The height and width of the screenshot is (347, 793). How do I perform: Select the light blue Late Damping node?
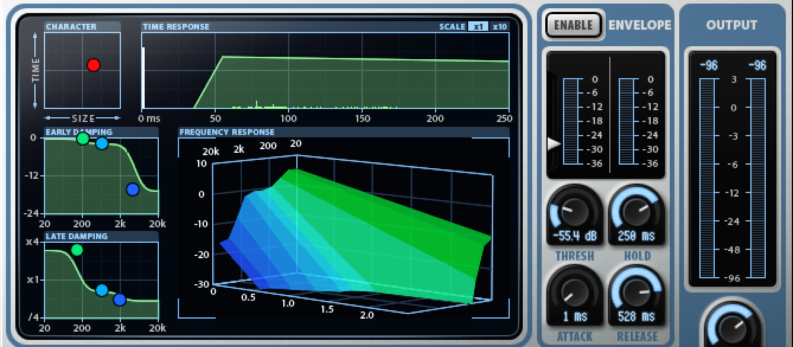(102, 290)
